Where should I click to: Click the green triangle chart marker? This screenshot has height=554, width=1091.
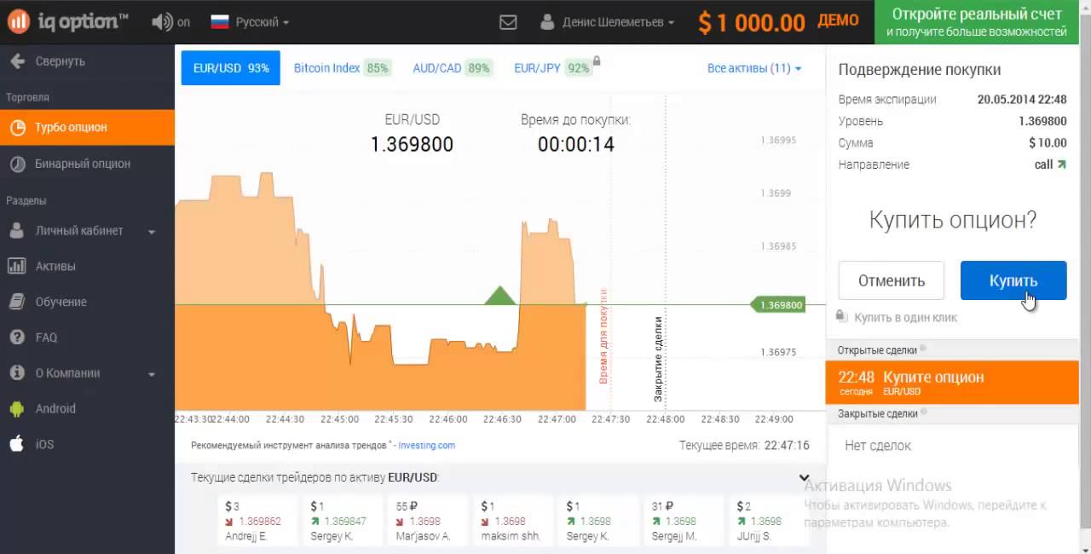coord(500,295)
